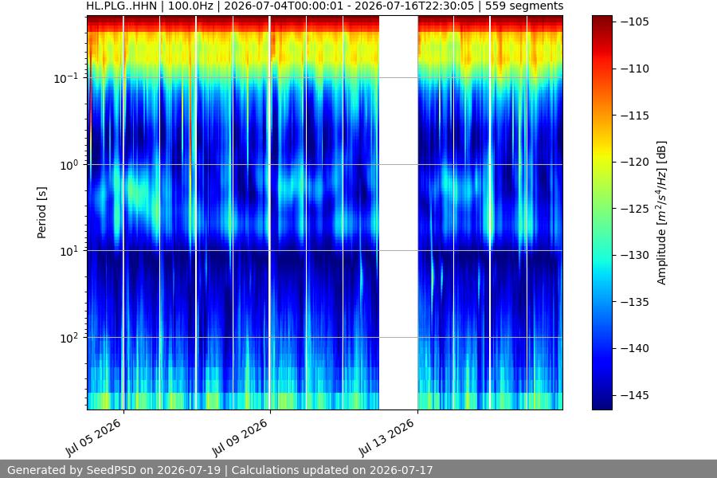Click the 10^0 y-axis tick label
Viewport: 717px width, 478px height.
pyautogui.click(x=69, y=165)
